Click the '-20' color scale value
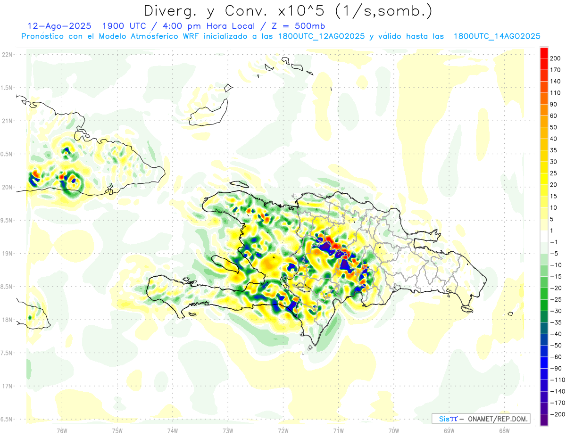This screenshot has width=566, height=437. pyautogui.click(x=556, y=289)
